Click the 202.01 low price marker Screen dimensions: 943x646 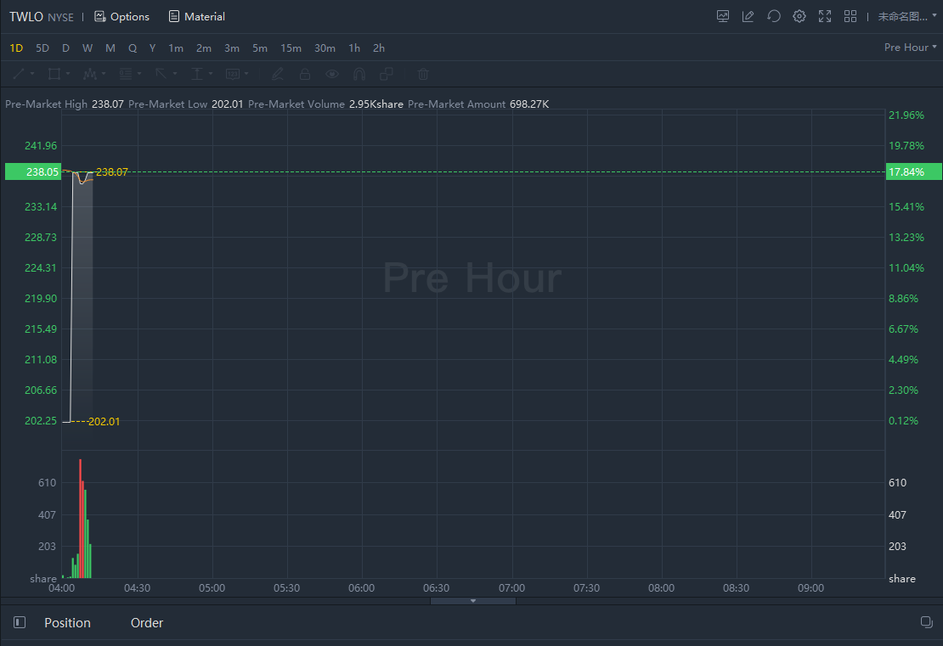[104, 422]
